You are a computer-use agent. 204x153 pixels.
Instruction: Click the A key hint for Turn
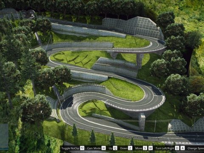[183, 148]
